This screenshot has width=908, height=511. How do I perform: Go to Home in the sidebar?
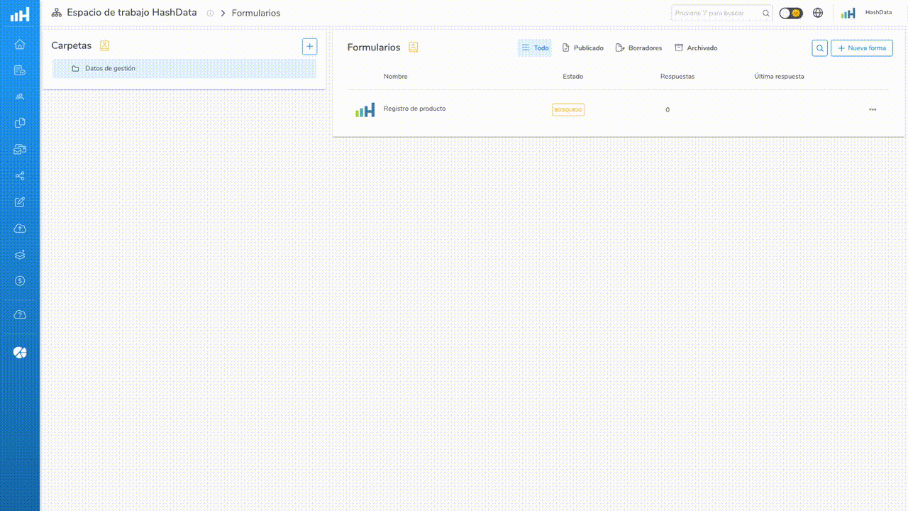click(x=20, y=44)
